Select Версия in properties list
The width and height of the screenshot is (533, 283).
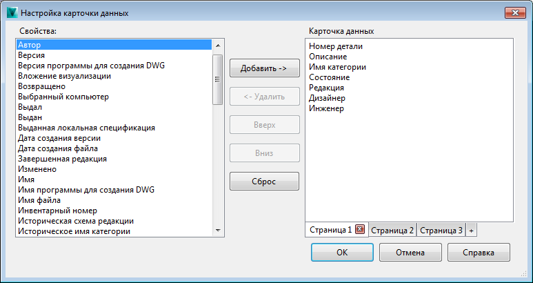point(32,55)
